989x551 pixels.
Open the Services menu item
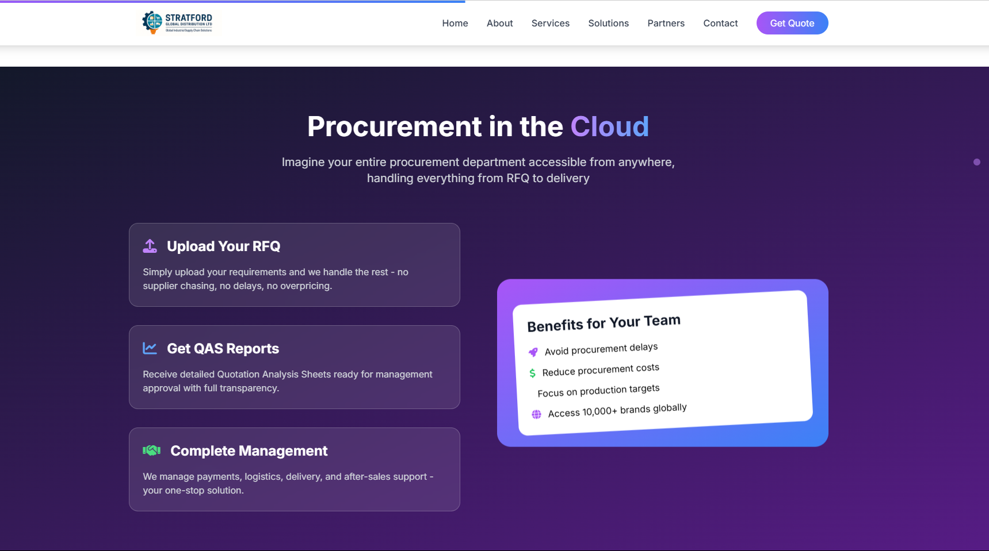coord(550,23)
